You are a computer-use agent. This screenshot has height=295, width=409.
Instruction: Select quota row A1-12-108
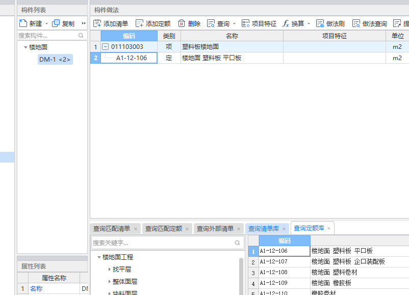pos(285,273)
